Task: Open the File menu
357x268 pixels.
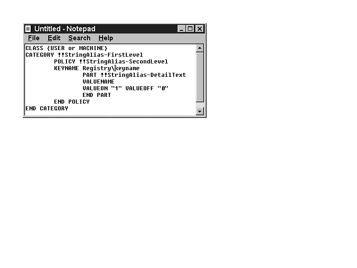Action: (33, 38)
